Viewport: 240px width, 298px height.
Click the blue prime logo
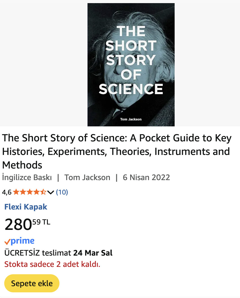pos(22,241)
